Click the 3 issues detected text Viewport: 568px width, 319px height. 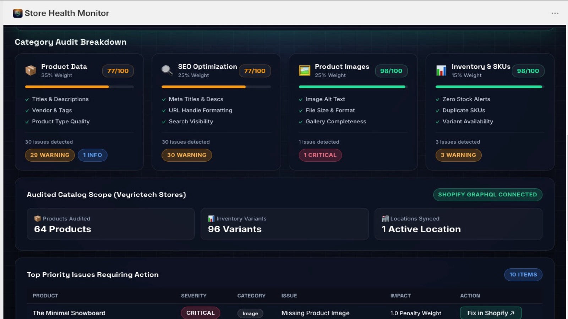coord(458,142)
